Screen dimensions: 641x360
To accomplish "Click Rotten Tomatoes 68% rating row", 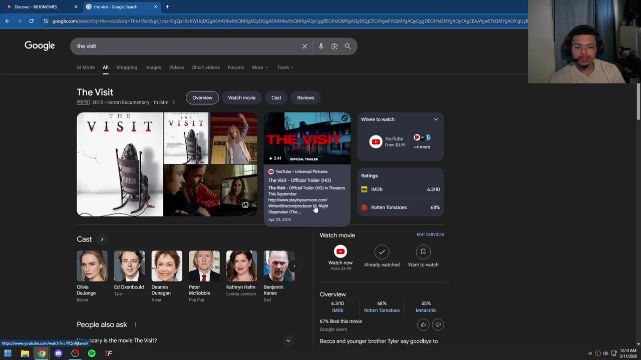I will coord(401,207).
